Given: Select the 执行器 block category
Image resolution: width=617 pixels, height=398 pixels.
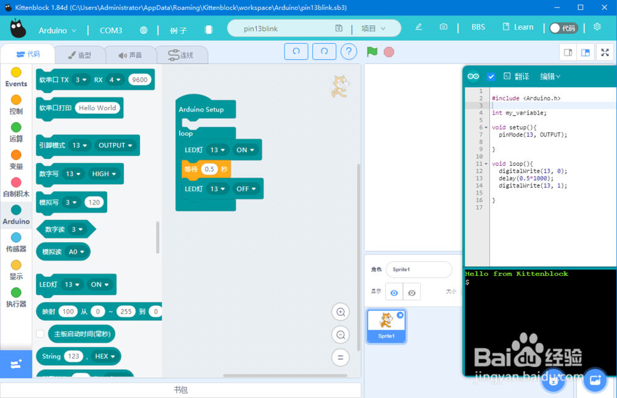Looking at the screenshot, I should point(16,297).
